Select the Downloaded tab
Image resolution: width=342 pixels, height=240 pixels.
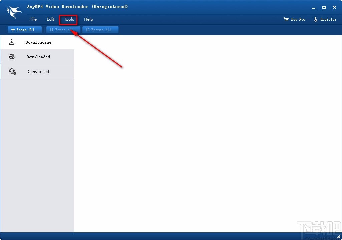point(37,57)
